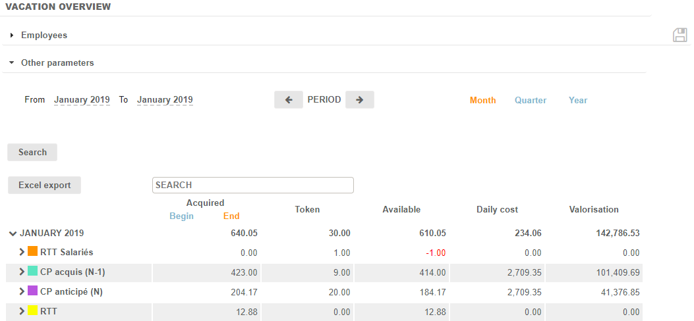This screenshot has width=694, height=321.
Task: Select Begin under Acquired column
Action: point(181,216)
